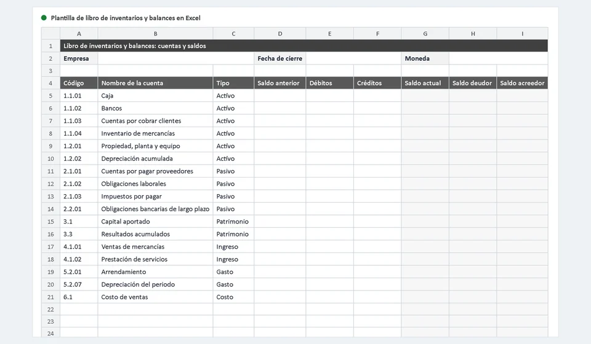
Task: Select column D header
Action: click(280, 33)
